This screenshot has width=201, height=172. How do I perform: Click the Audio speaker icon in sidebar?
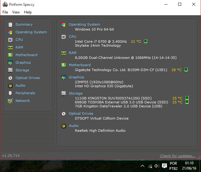[10, 86]
